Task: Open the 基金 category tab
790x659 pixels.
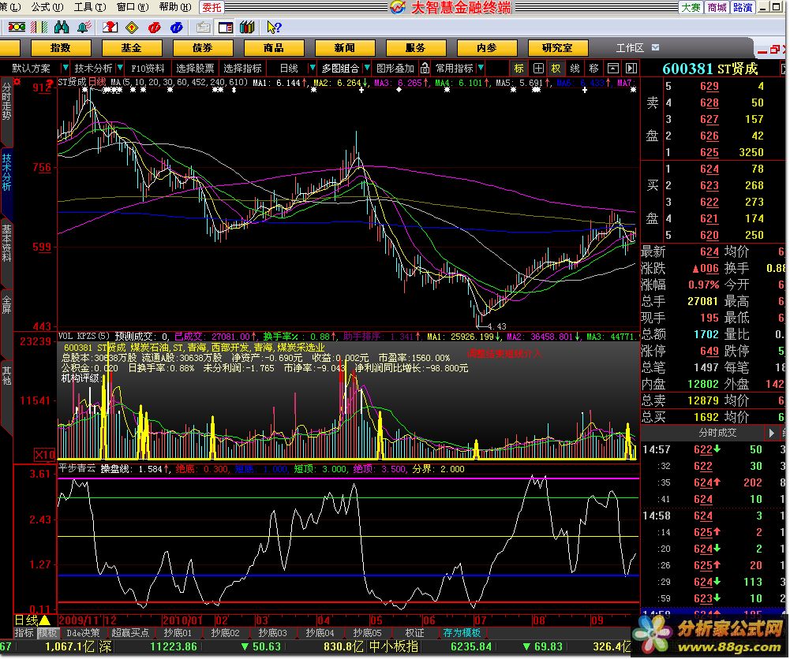Action: coord(132,48)
